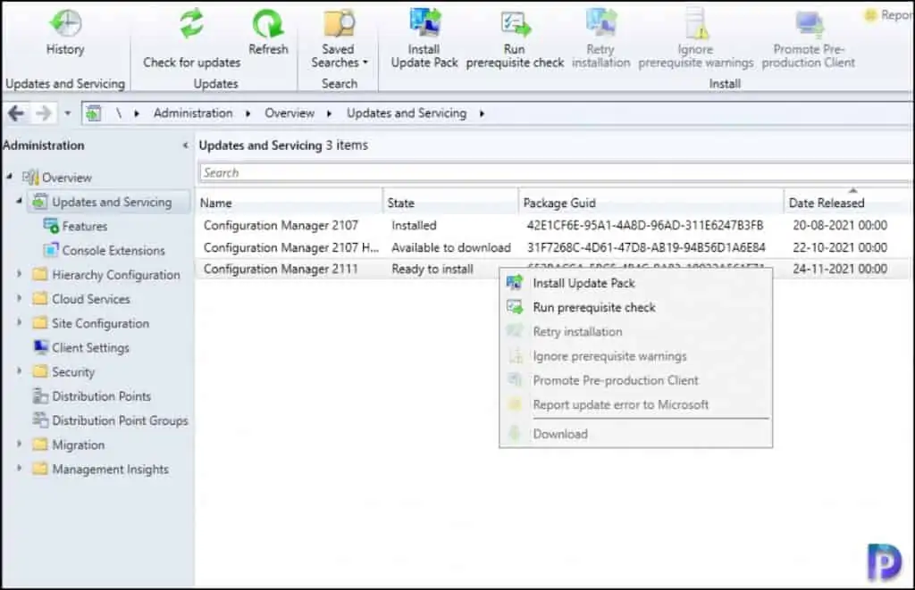Viewport: 915px width, 590px height.
Task: Select Promote Pre-production Client menu entry
Action: (636, 380)
